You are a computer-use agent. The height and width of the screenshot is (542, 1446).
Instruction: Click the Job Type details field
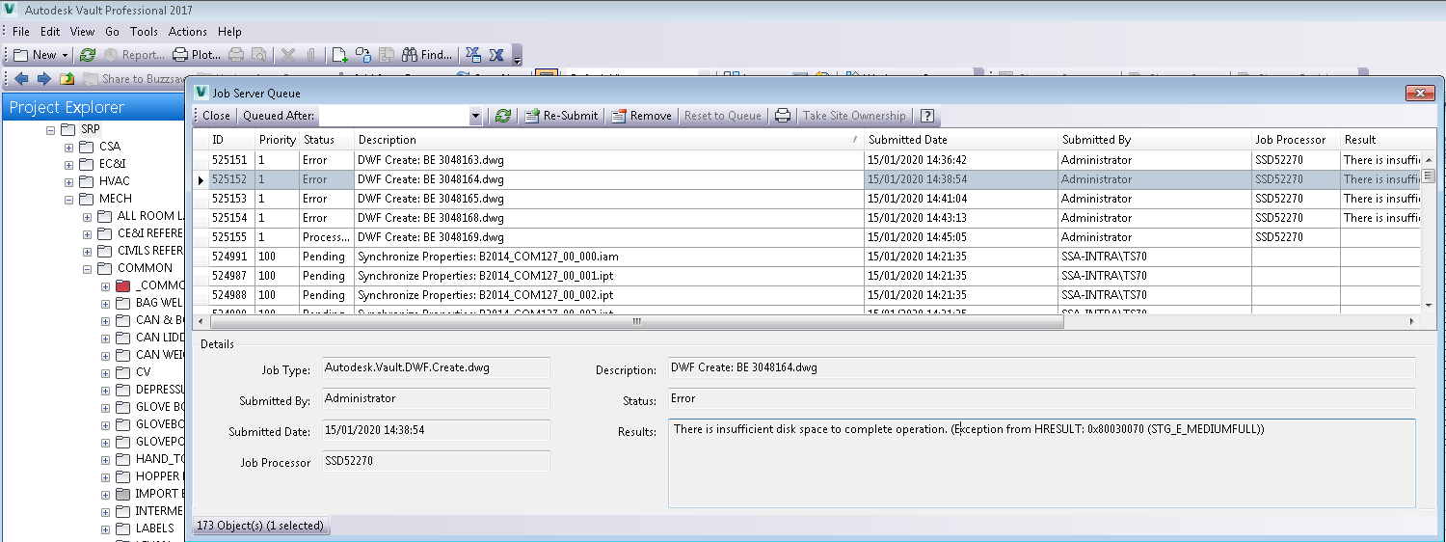click(x=436, y=367)
